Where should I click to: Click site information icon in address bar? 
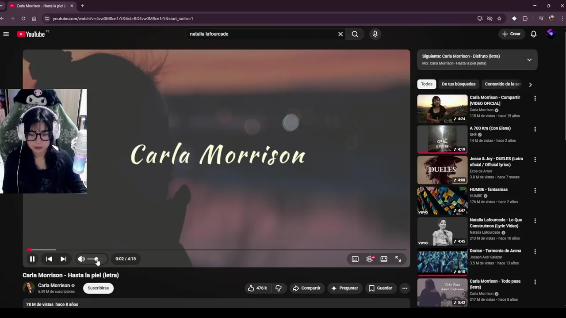(x=47, y=19)
